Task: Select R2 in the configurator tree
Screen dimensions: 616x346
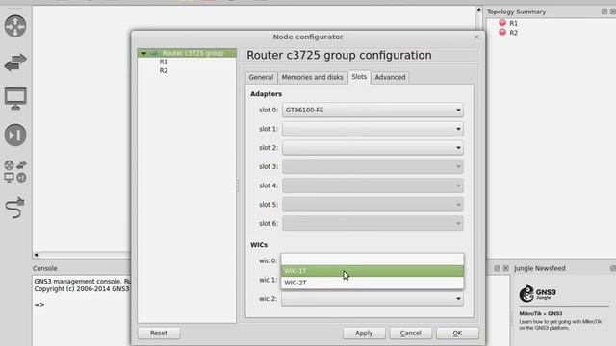Action: point(164,70)
